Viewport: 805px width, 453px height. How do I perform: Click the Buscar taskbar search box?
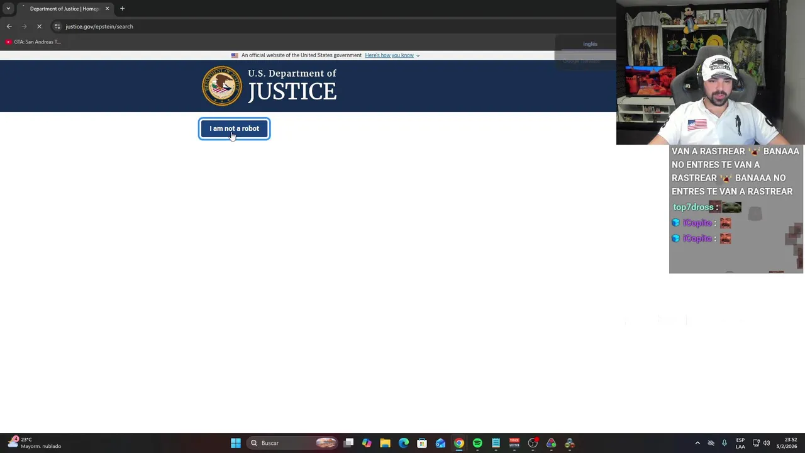click(x=293, y=443)
